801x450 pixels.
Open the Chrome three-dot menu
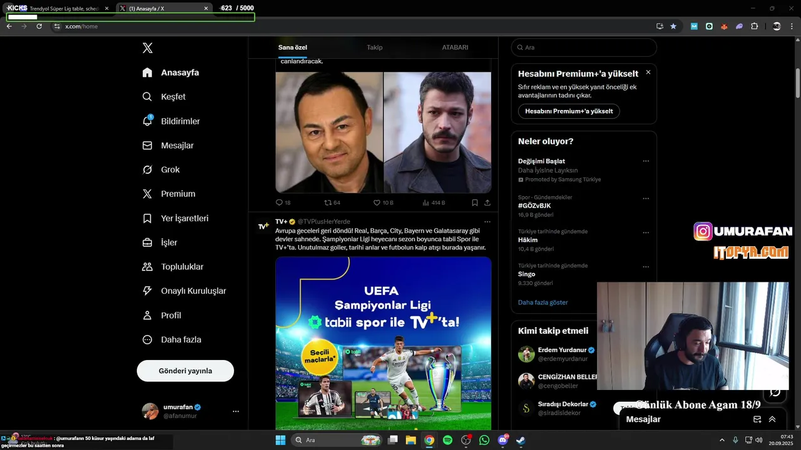[792, 26]
